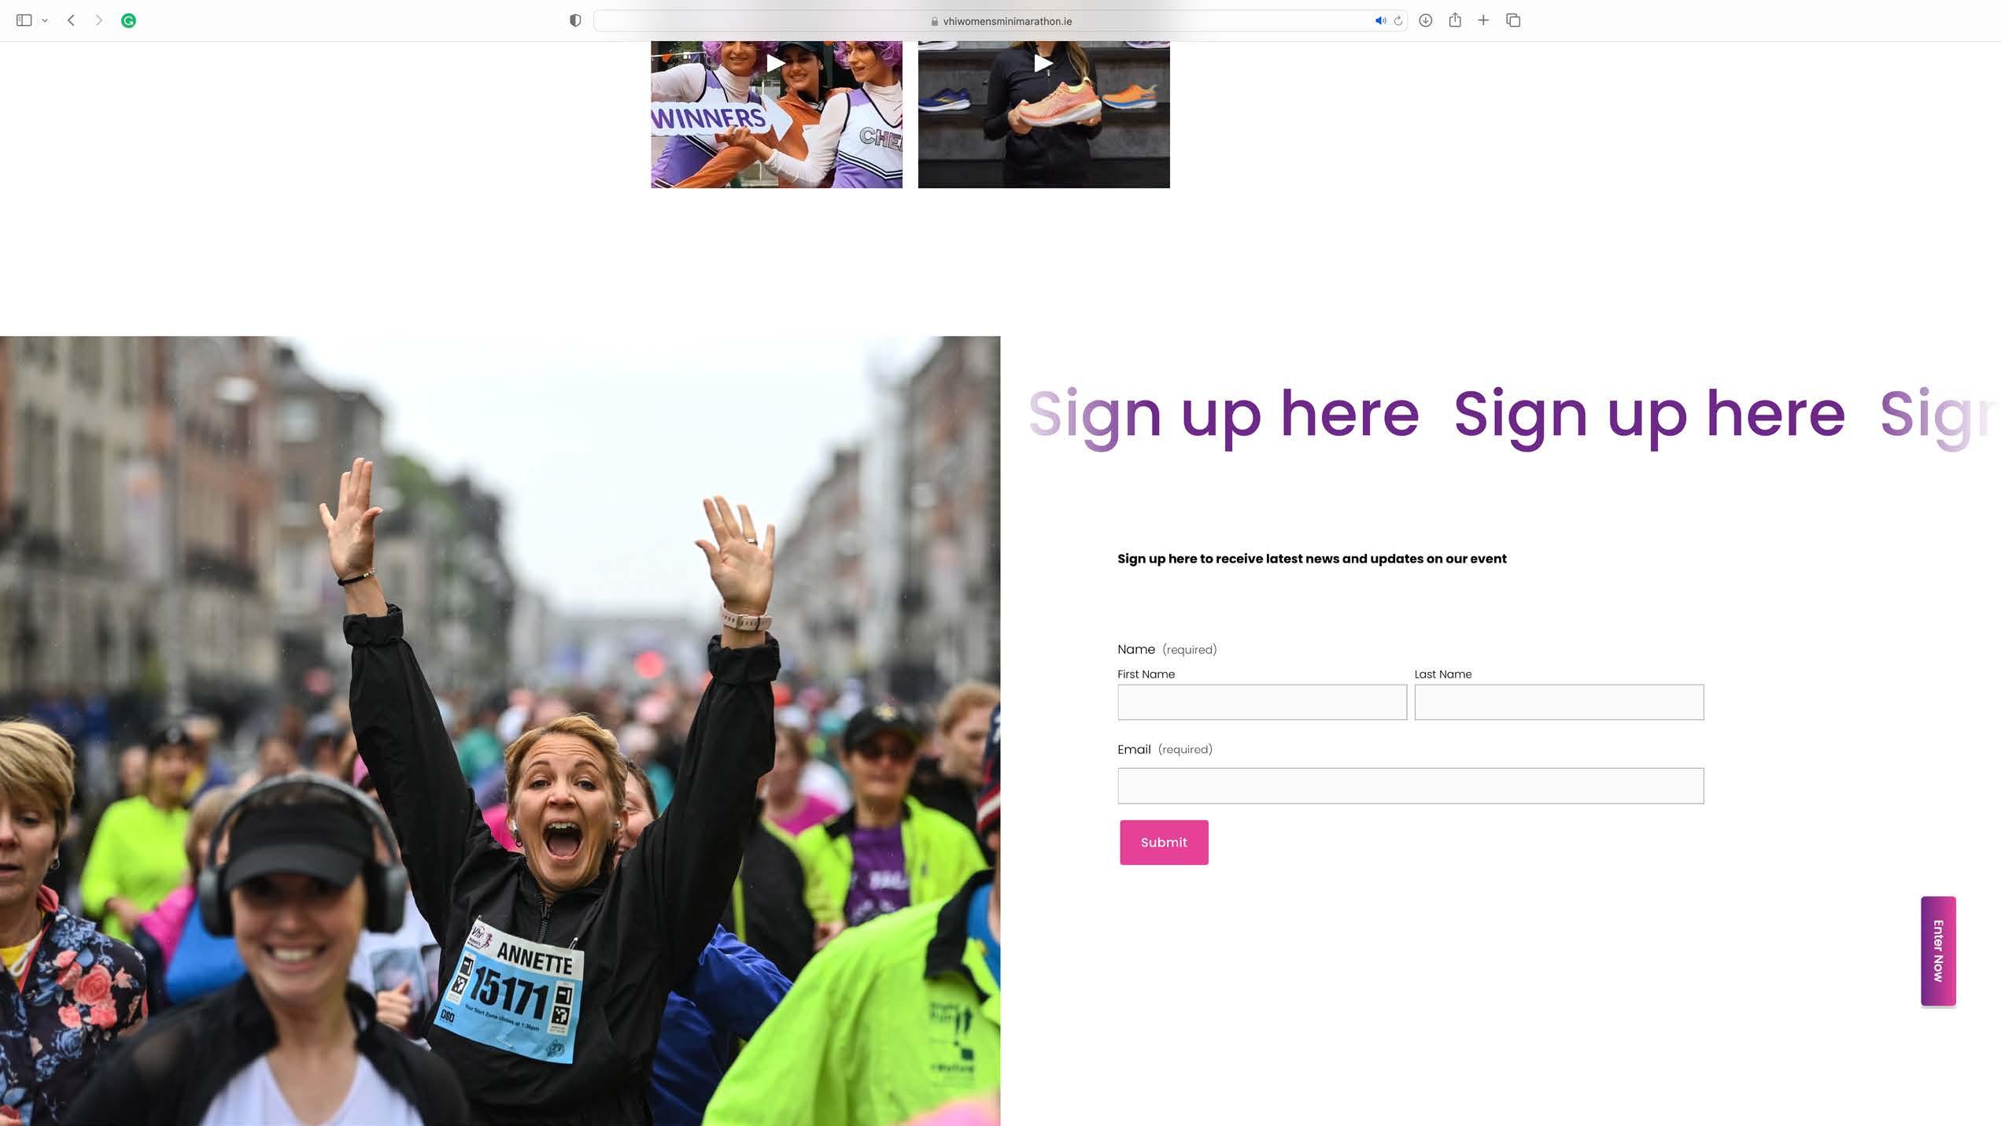Click the vhiwomensminimarathon.ie address bar
The image size is (2001, 1126).
point(1000,20)
